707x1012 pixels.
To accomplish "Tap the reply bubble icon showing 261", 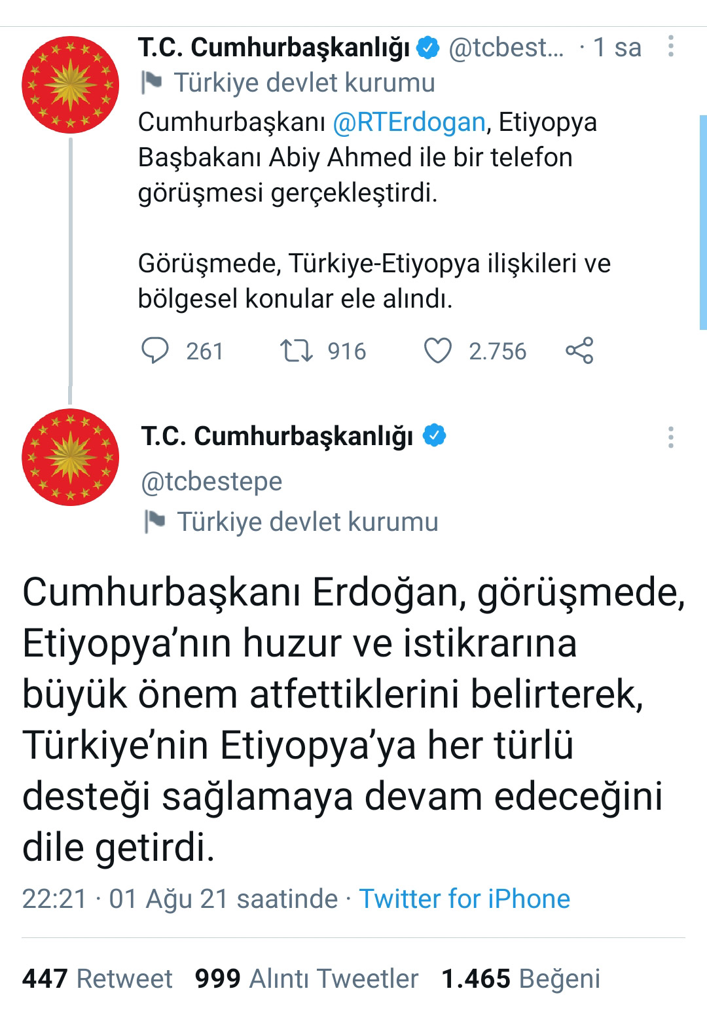I will click(x=155, y=351).
